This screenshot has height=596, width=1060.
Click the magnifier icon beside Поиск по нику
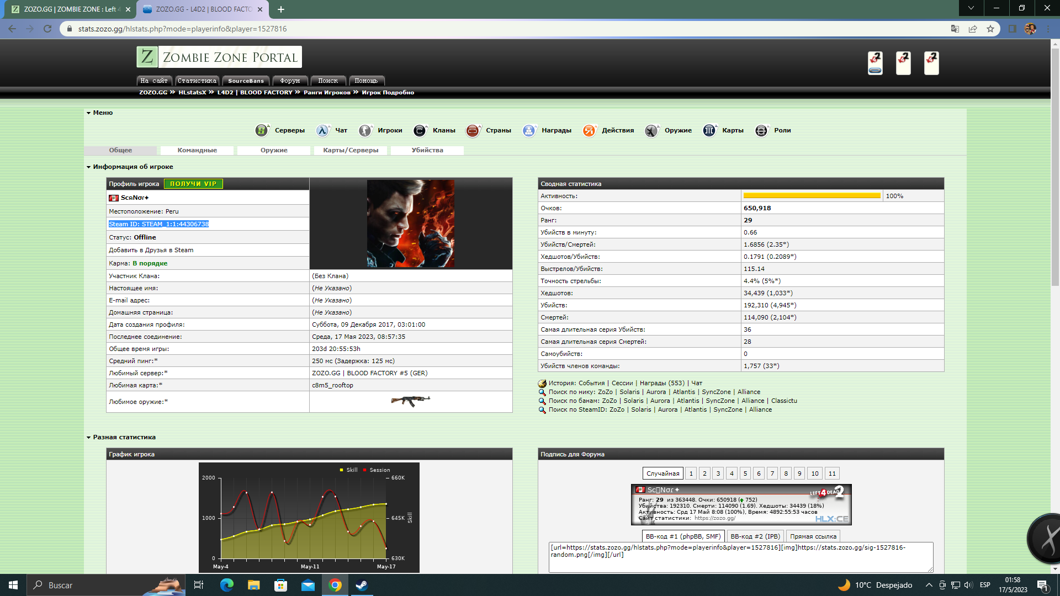click(542, 392)
